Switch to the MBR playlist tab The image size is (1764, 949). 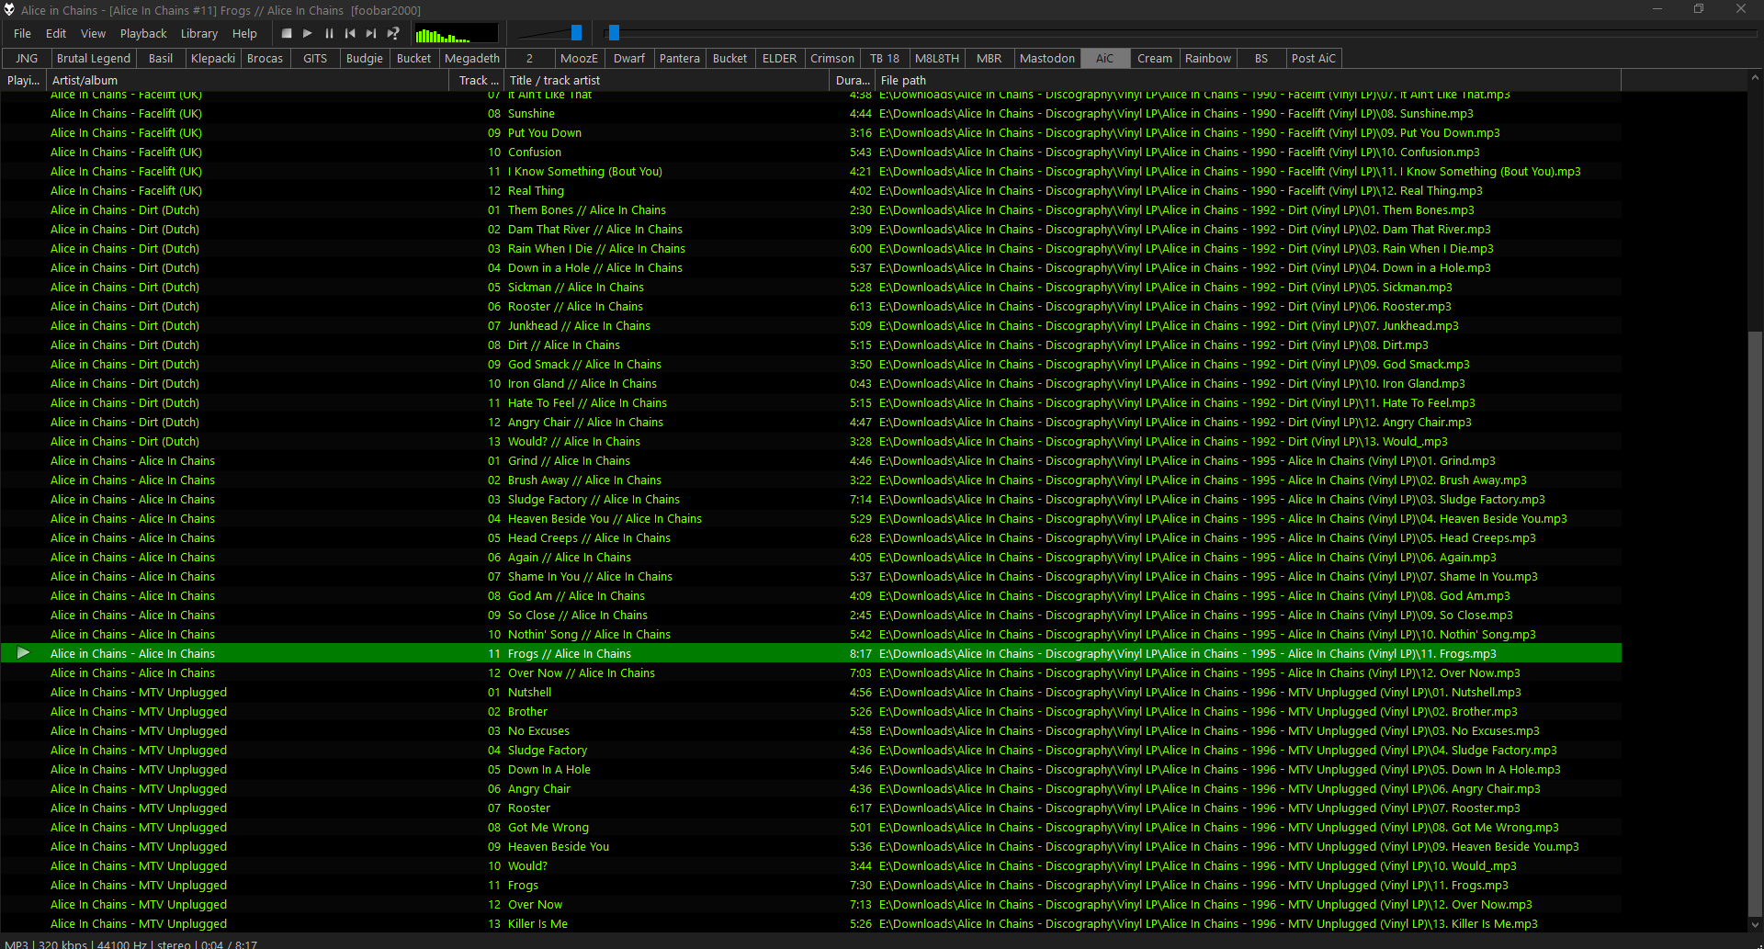coord(989,59)
